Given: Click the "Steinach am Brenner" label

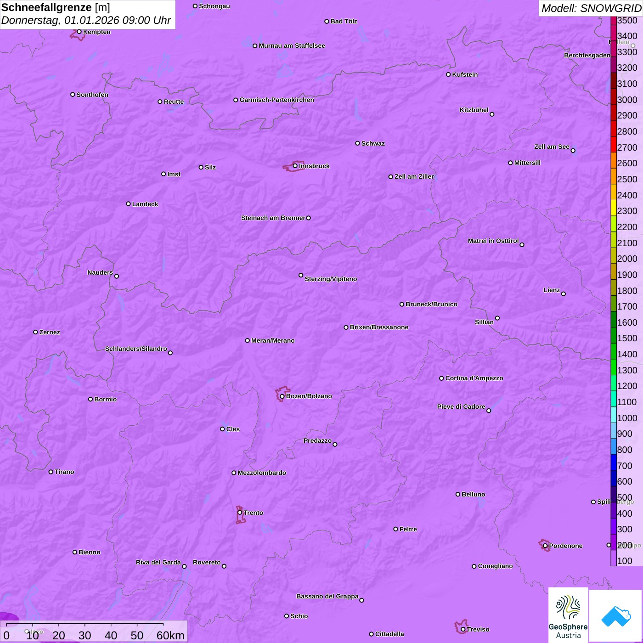Looking at the screenshot, I should [273, 218].
